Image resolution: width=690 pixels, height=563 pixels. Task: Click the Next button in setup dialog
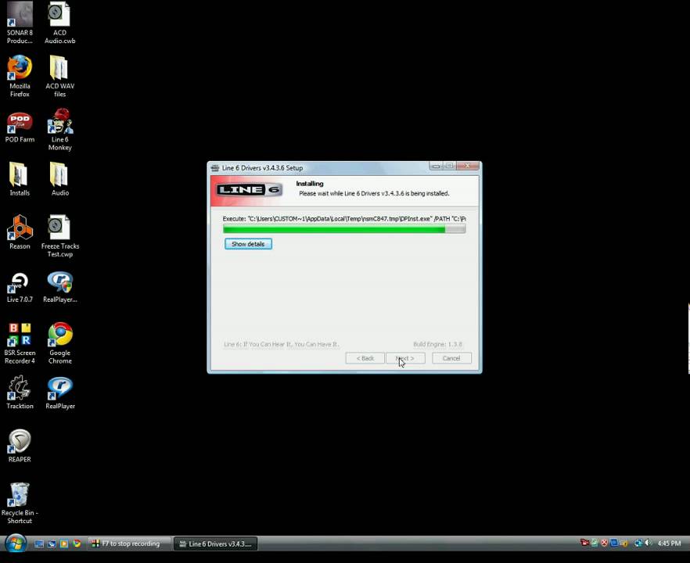405,358
